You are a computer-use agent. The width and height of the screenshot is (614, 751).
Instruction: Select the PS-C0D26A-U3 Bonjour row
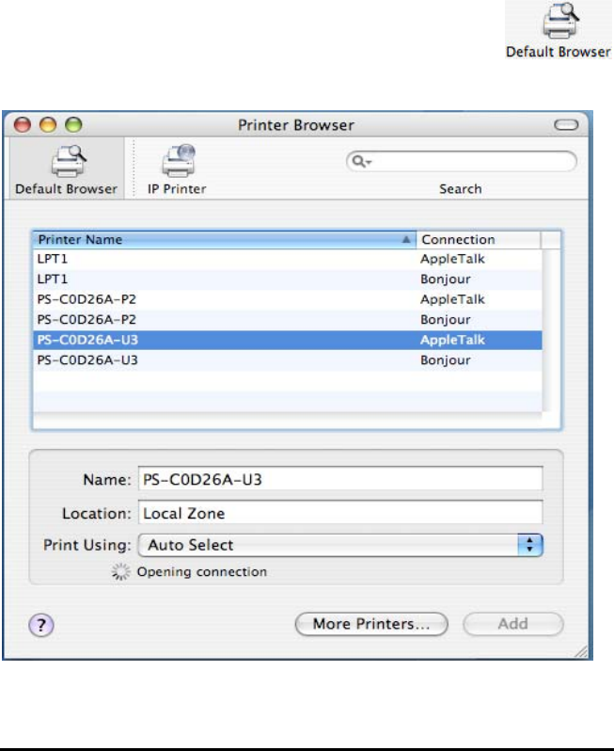288,360
